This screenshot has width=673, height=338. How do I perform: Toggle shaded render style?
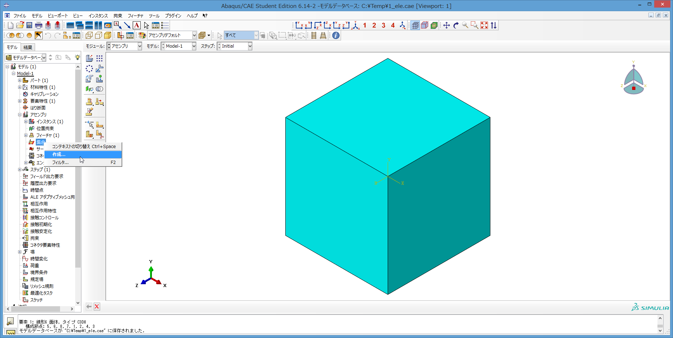pos(108,35)
